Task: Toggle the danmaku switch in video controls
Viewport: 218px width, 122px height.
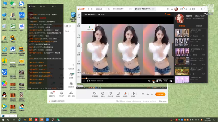Action: point(159,81)
